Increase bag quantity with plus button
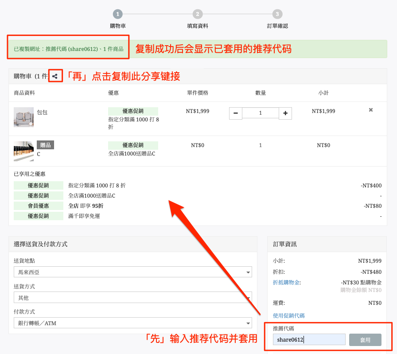The height and width of the screenshot is (354, 397). [285, 113]
